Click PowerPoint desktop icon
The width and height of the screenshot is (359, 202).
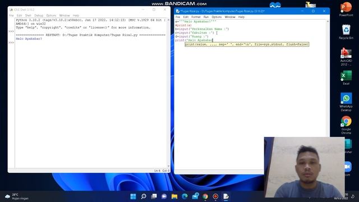tap(346, 9)
